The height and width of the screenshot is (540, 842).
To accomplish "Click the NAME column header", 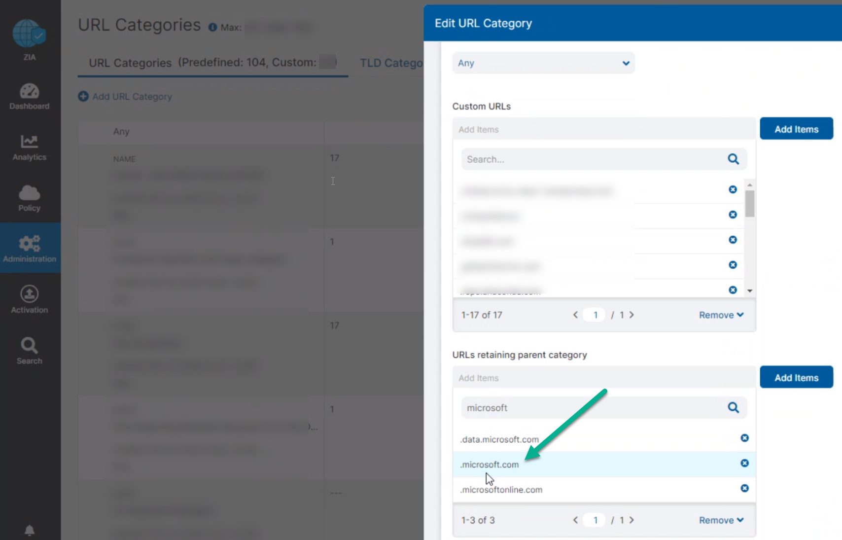I will click(124, 159).
